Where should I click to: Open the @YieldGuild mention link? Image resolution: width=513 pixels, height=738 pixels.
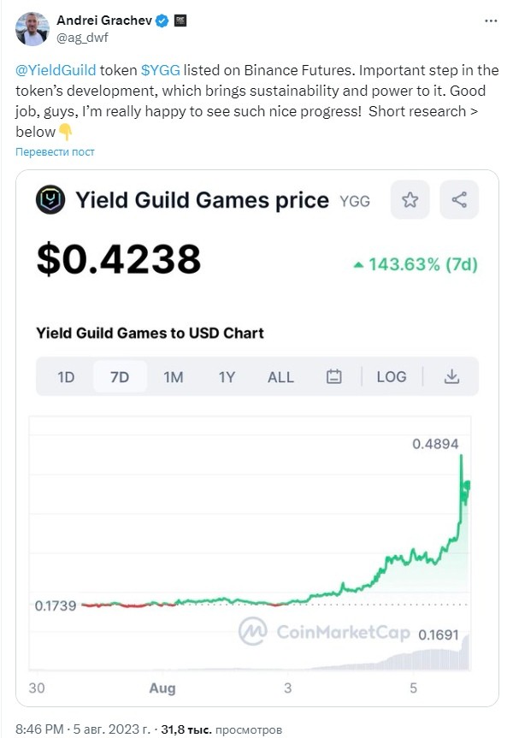[56, 70]
